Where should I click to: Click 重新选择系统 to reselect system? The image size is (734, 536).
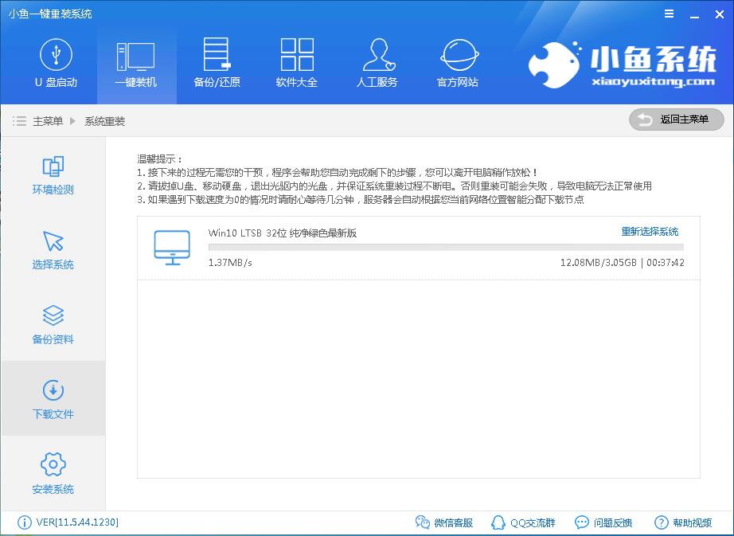tap(649, 231)
